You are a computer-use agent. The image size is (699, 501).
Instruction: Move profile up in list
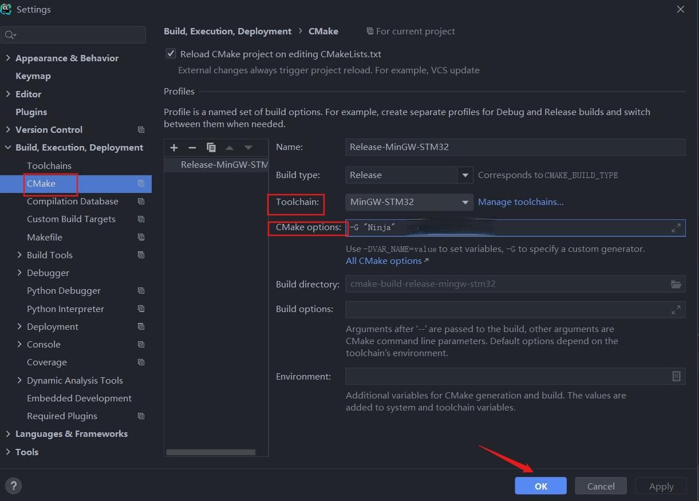click(230, 148)
